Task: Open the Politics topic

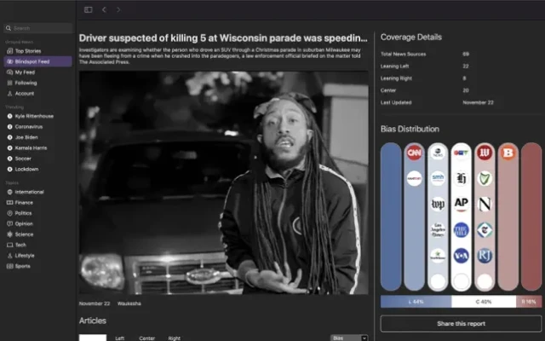Action: (x=23, y=213)
